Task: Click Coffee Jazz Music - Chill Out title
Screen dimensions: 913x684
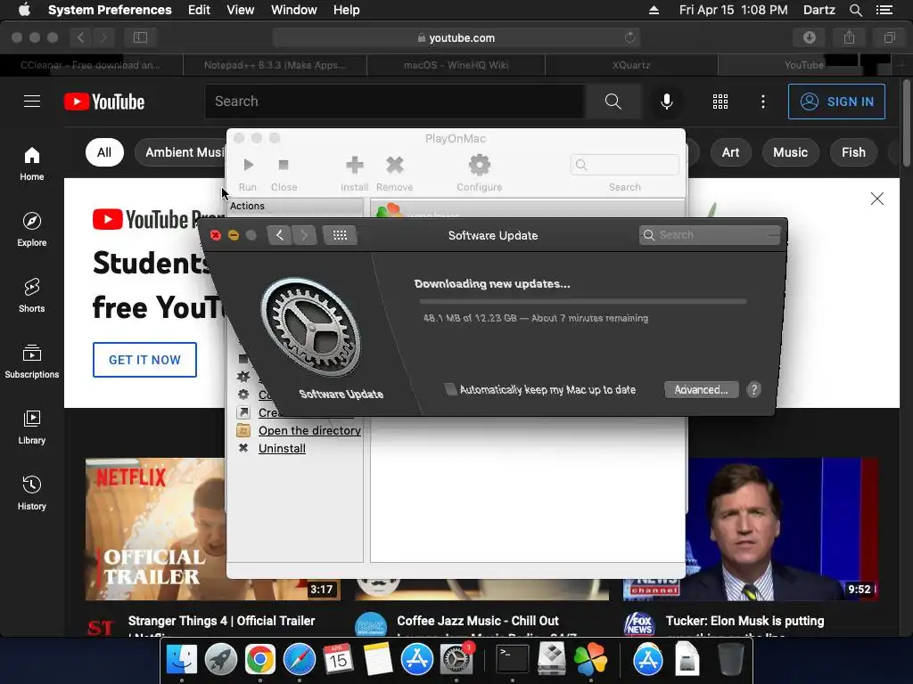Action: (478, 621)
